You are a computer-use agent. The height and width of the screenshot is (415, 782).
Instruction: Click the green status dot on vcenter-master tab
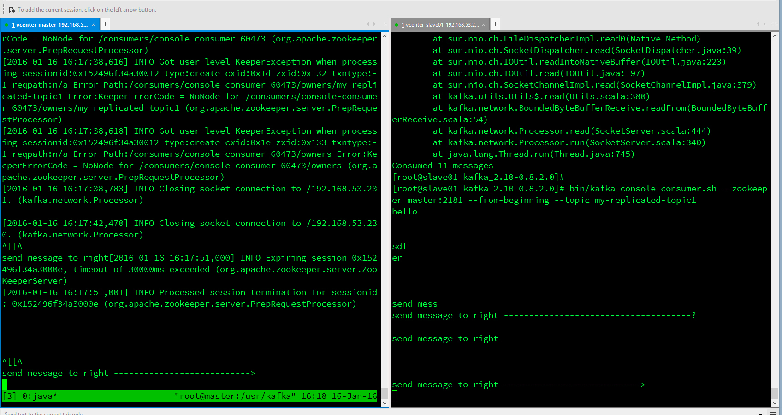(x=6, y=25)
